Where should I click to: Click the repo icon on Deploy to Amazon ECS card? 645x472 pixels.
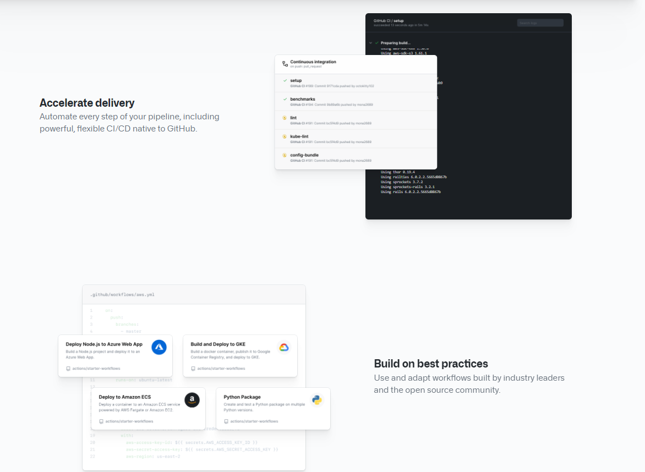click(x=101, y=421)
